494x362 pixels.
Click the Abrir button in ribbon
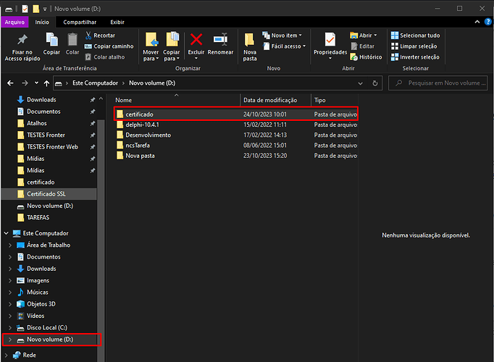coord(361,35)
